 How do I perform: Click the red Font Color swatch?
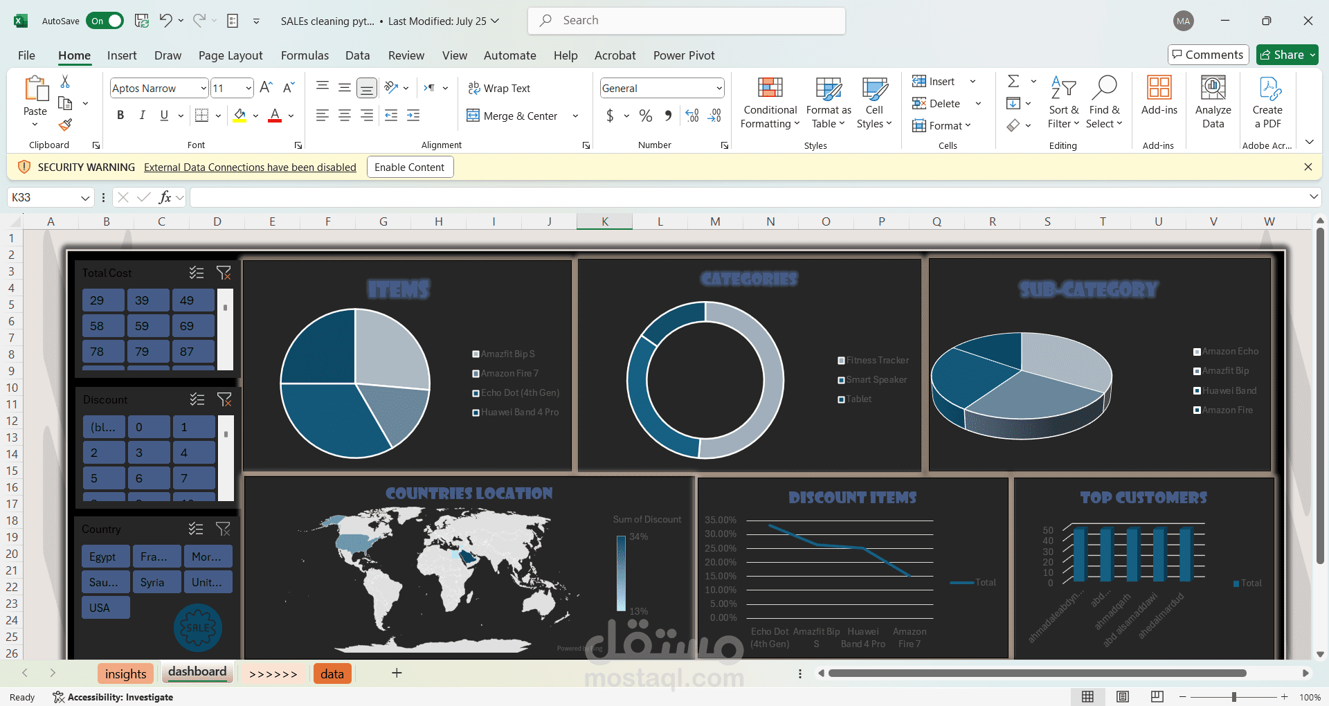(x=275, y=116)
